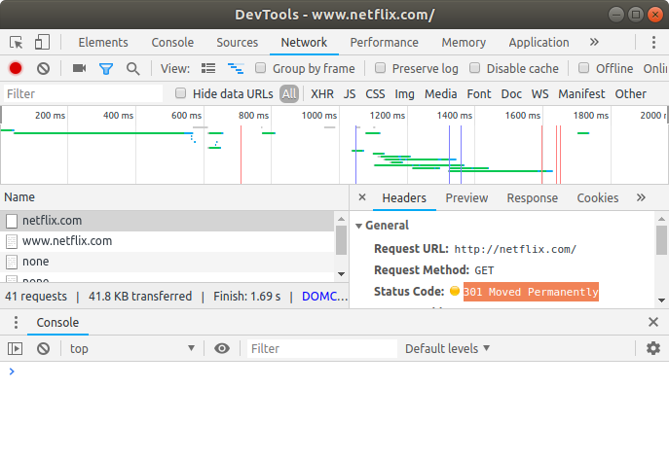Open the top context dropdown
Screen dimensions: 669x460
[x=132, y=349]
